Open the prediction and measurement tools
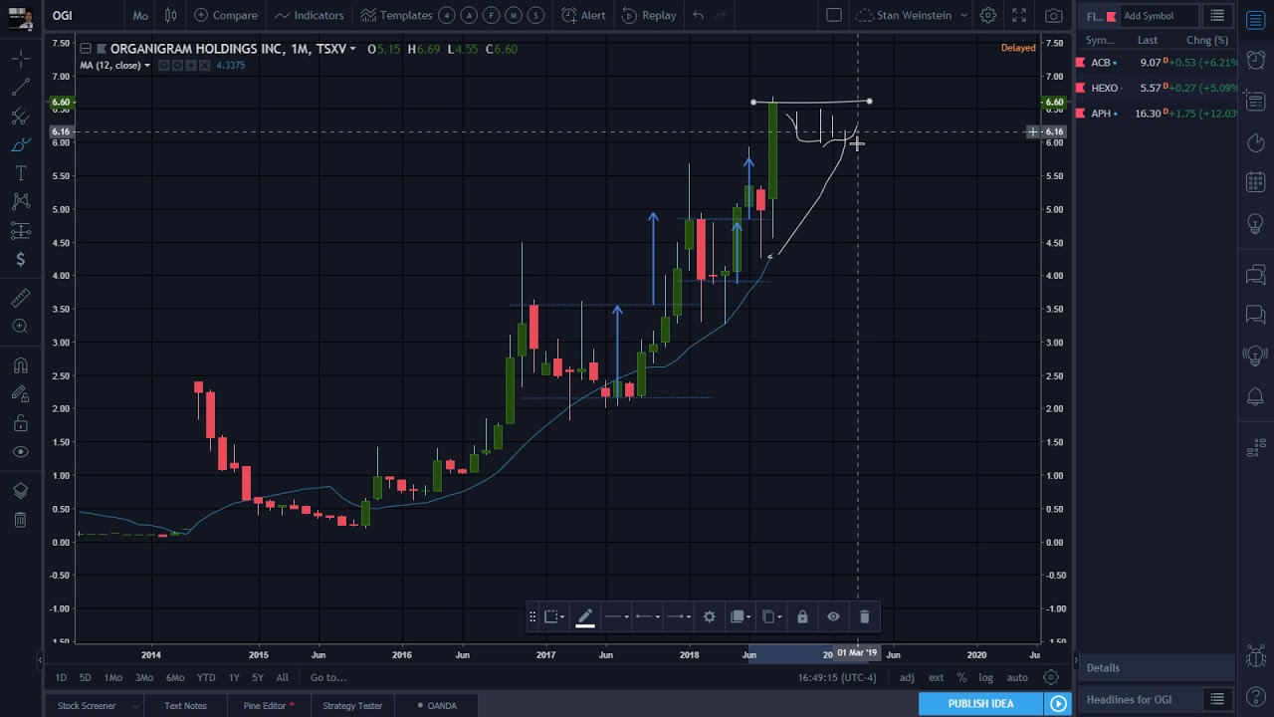 pyautogui.click(x=20, y=231)
